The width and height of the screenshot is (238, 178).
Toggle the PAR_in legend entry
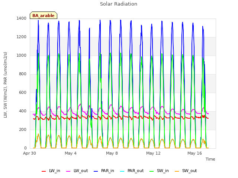pos(104,171)
